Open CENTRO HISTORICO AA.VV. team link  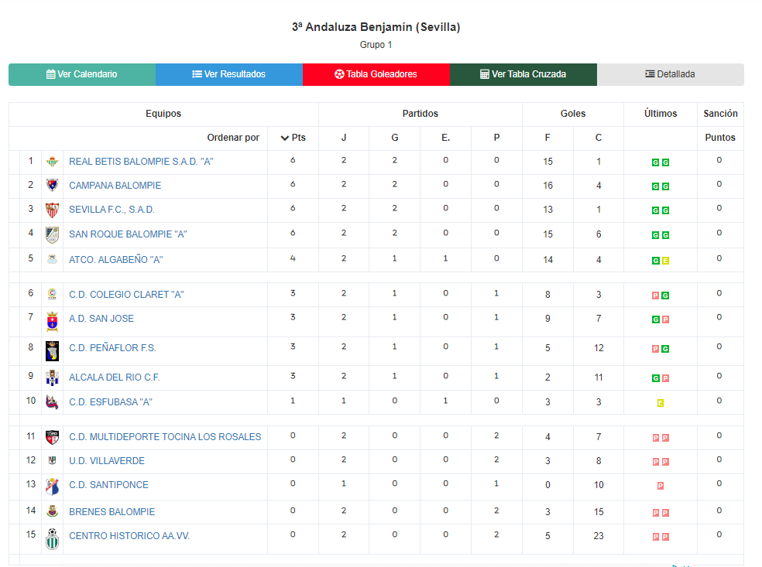(129, 536)
